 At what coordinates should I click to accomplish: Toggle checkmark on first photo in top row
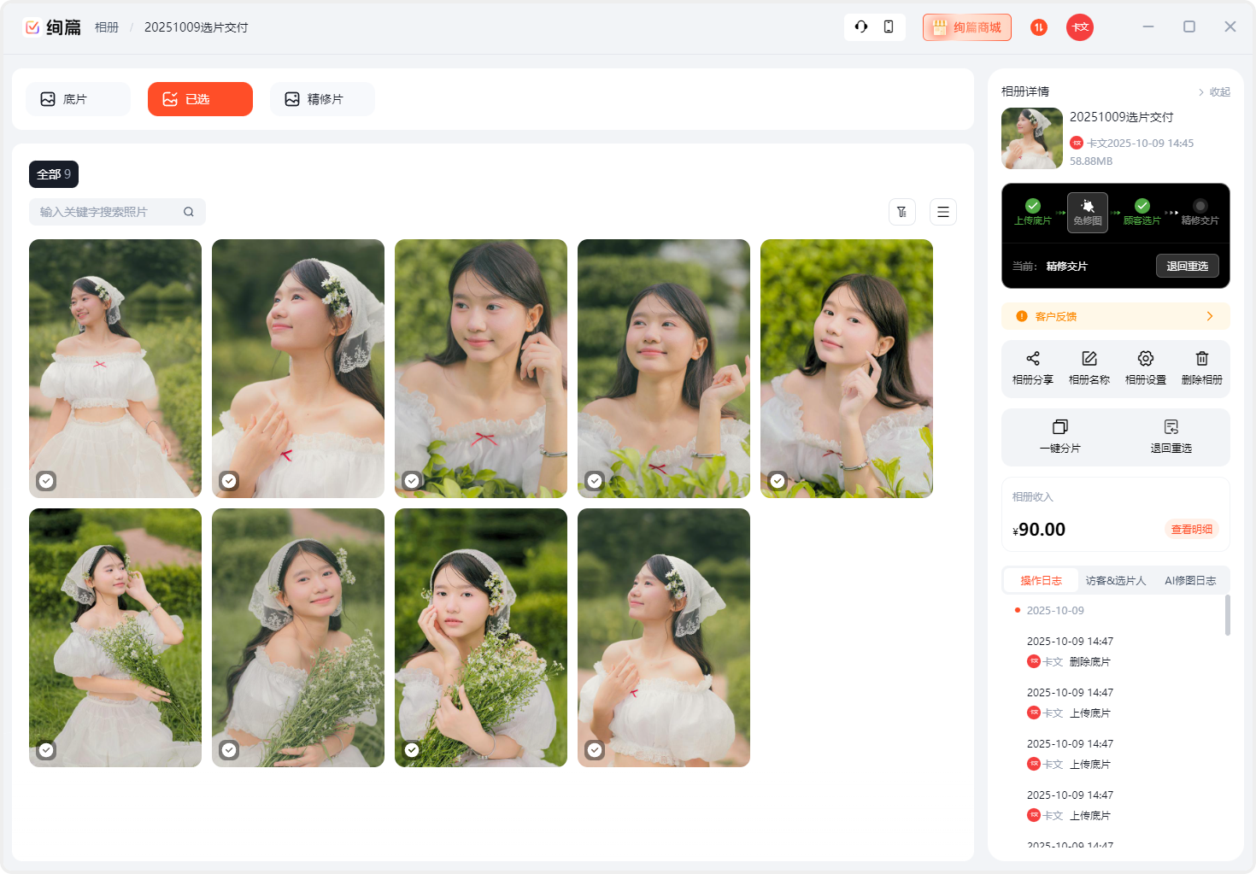click(x=46, y=481)
